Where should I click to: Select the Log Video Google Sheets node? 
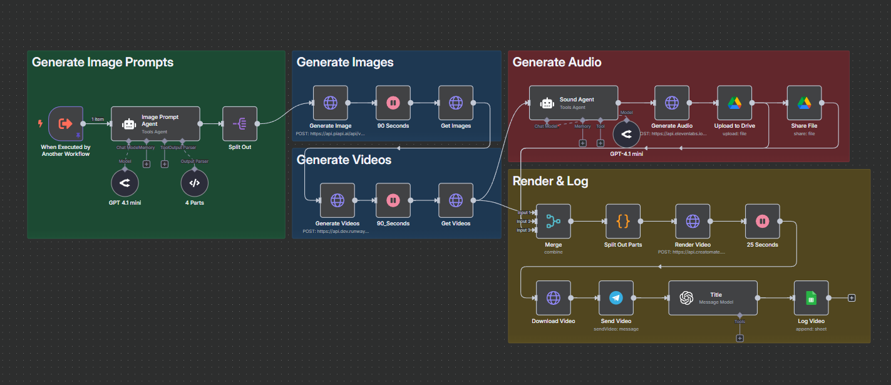pyautogui.click(x=811, y=298)
